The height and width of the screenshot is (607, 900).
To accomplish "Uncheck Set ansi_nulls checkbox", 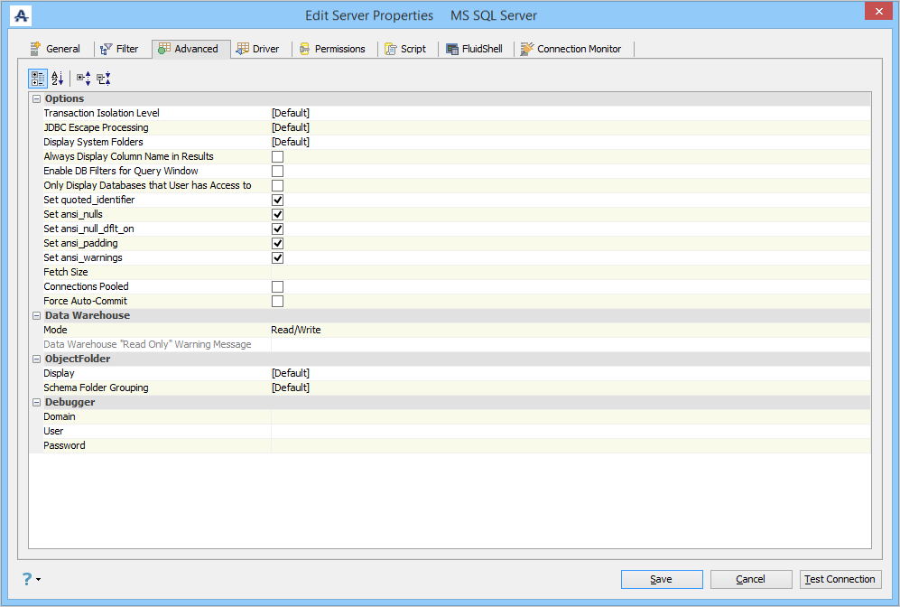I will click(277, 214).
